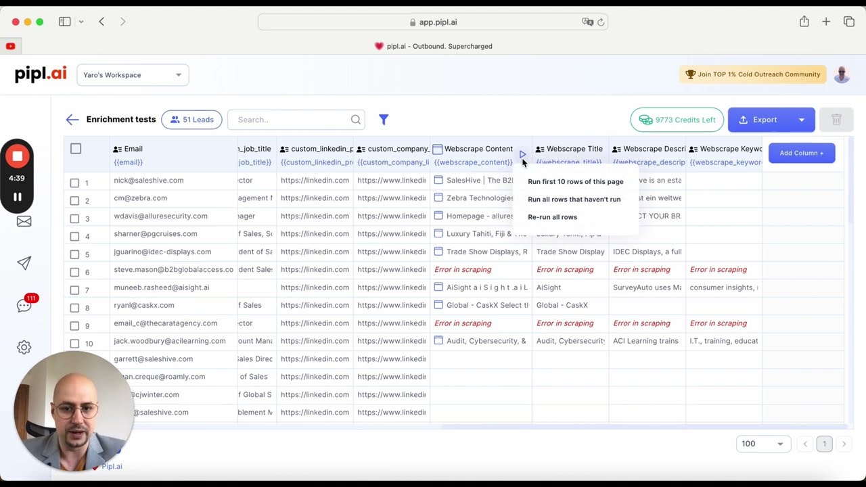
Task: Click the 9773 Credits Left button
Action: click(677, 120)
